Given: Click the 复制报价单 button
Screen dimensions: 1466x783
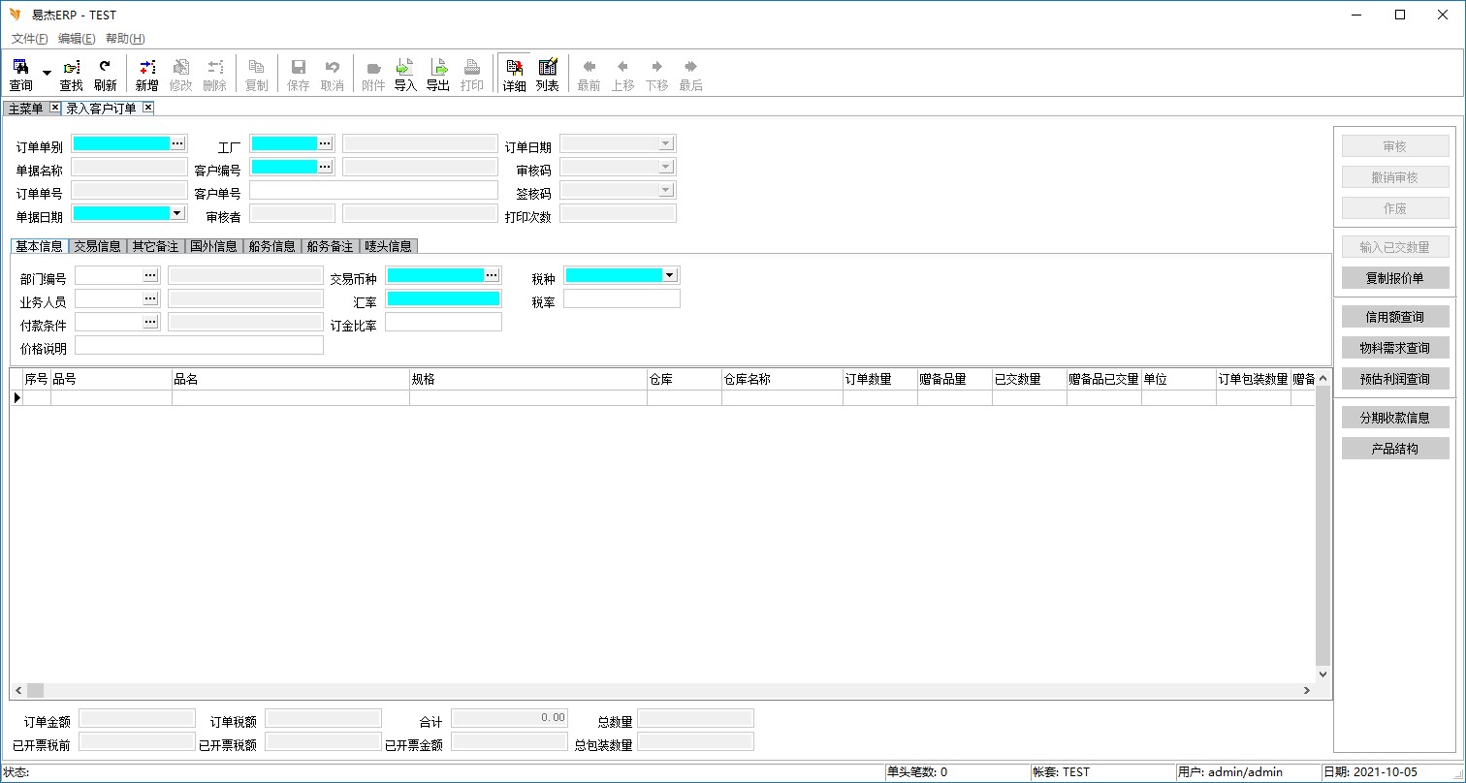Looking at the screenshot, I should pos(1394,278).
